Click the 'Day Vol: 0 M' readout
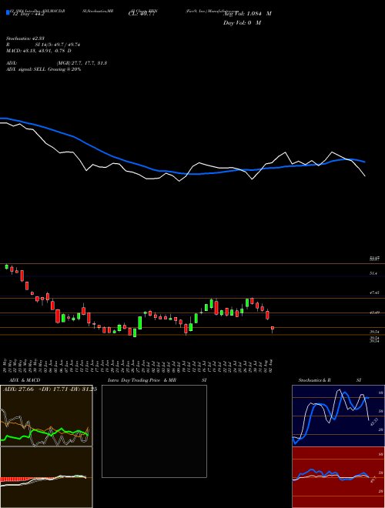 (x=242, y=23)
